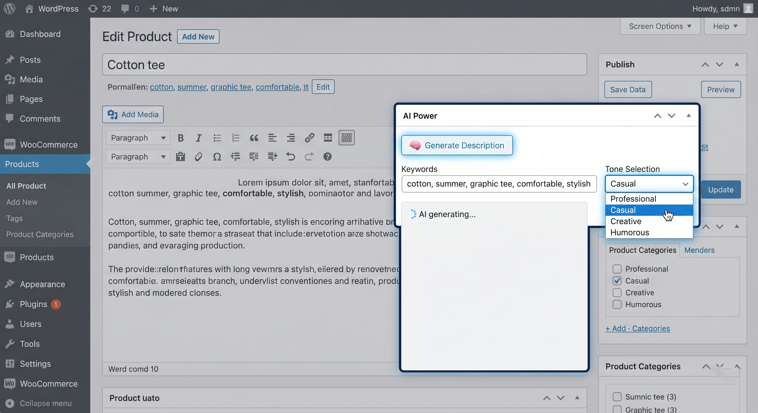Click the Edit button beside the permalink

(x=323, y=87)
